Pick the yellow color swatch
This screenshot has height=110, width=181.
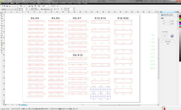pyautogui.click(x=180, y=21)
